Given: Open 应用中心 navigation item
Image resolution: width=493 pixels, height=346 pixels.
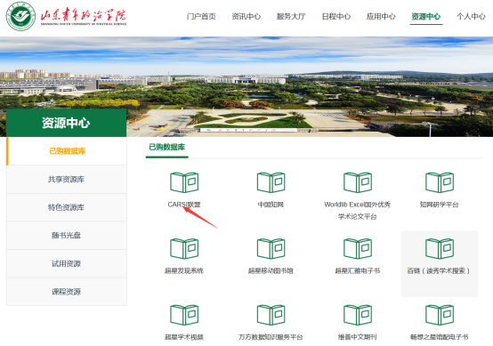Looking at the screenshot, I should [x=381, y=16].
